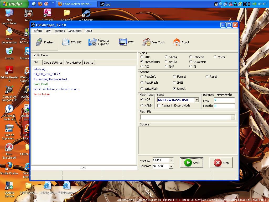Click the help question mark tray icon
This screenshot has height=202, width=269.
216,4
